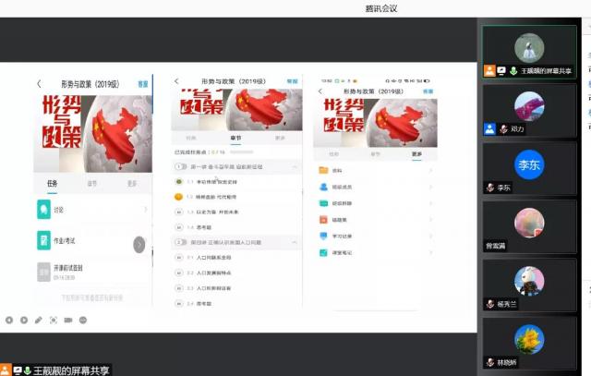
Task: Open the 班级成员 members icon
Action: [323, 187]
